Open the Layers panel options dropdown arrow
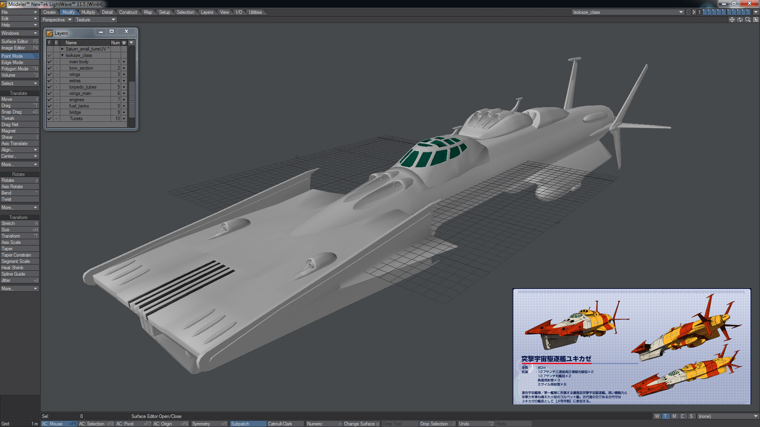 (131, 43)
